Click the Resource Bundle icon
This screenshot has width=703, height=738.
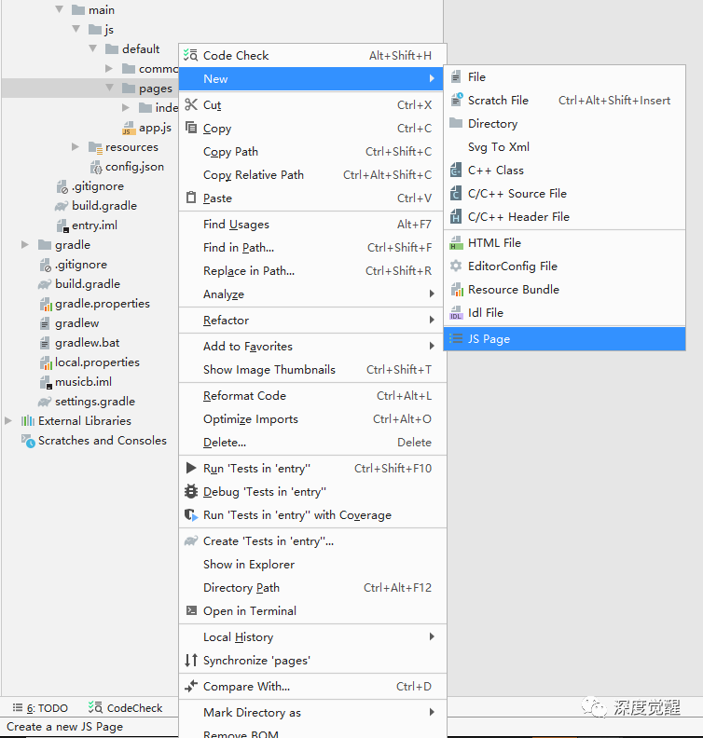point(456,289)
